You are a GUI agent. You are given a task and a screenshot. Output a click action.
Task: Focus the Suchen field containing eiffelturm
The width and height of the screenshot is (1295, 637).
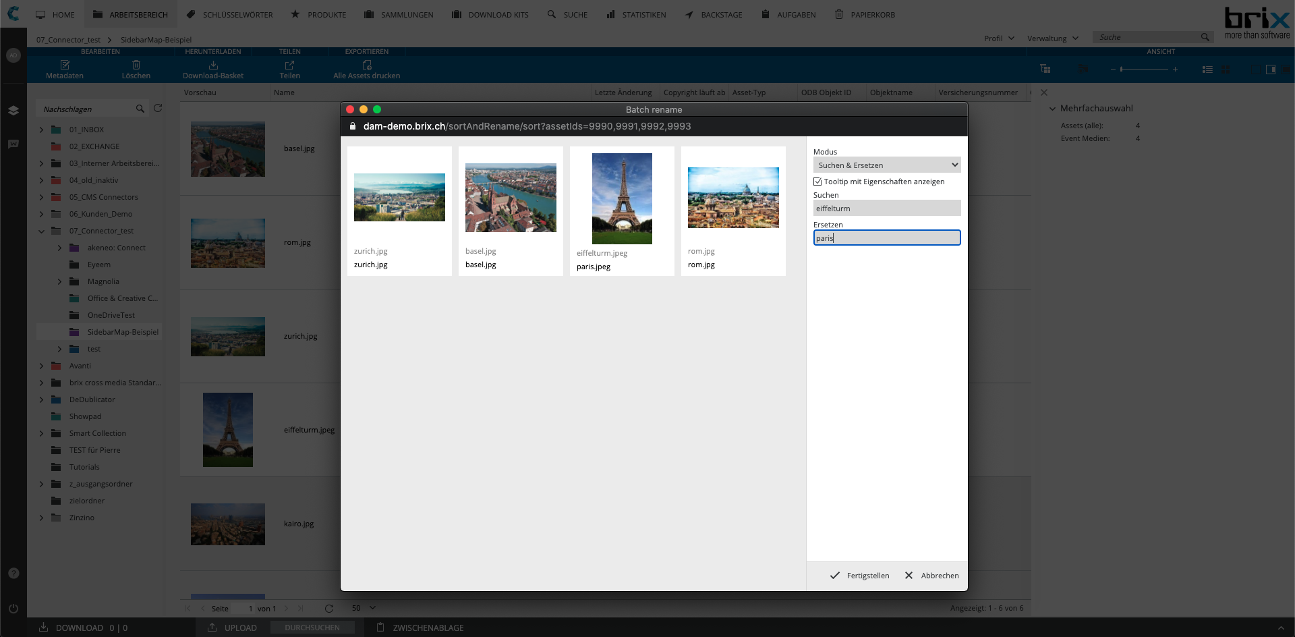pyautogui.click(x=887, y=209)
